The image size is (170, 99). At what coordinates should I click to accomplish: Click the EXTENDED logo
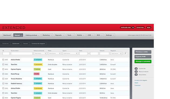tap(14, 28)
